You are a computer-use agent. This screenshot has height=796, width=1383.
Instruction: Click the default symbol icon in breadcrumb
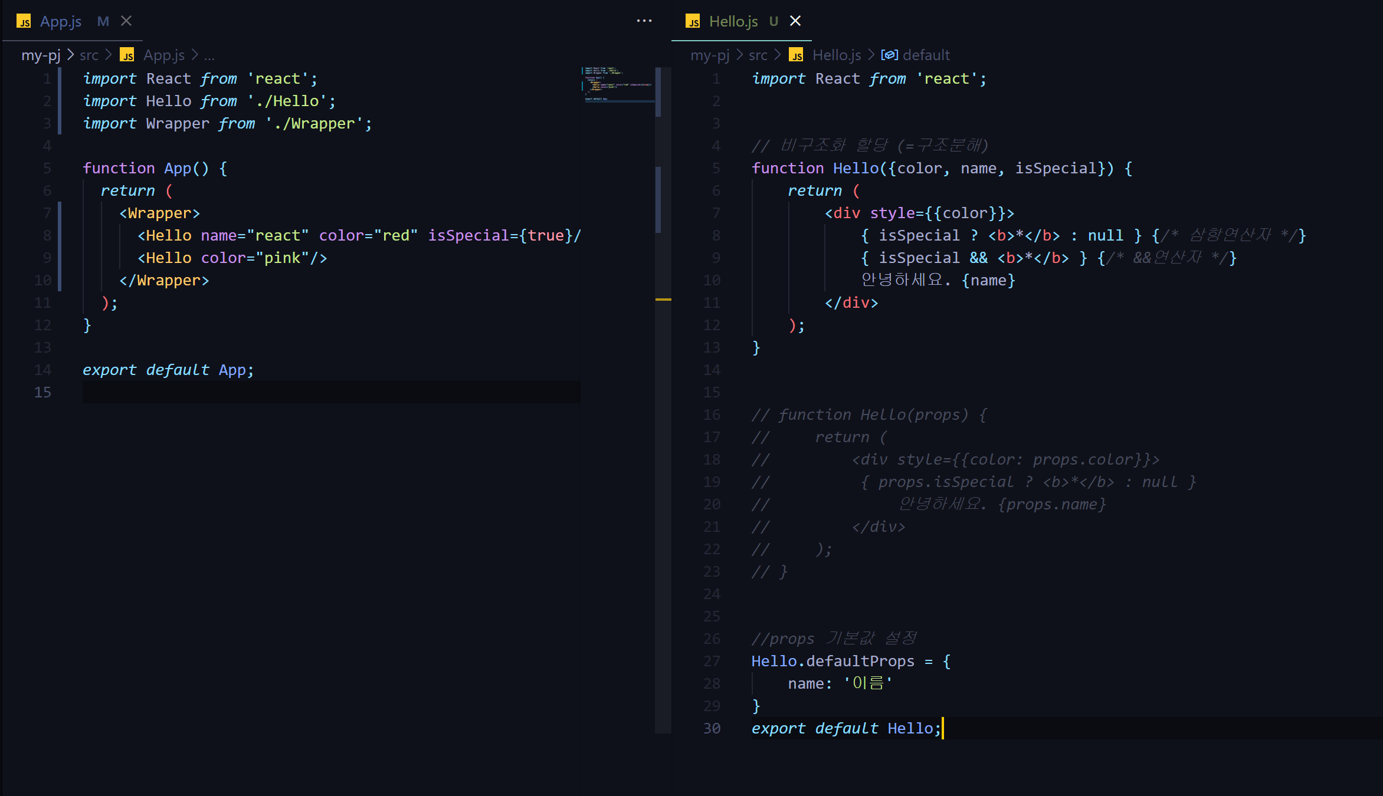(x=889, y=55)
